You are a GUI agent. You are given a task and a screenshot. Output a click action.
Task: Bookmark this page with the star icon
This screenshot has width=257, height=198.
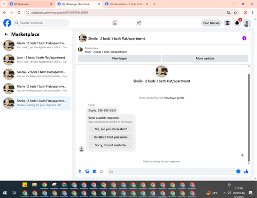[x=235, y=12]
